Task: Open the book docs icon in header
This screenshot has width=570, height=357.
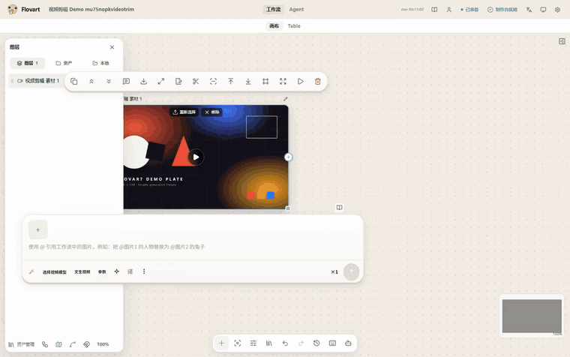Action: coord(434,10)
